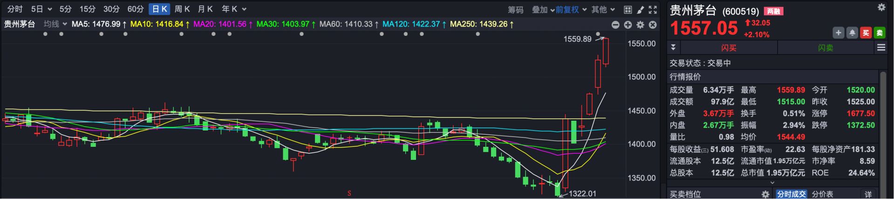
Task: Click the green 卖 sell icon
Action: click(879, 33)
